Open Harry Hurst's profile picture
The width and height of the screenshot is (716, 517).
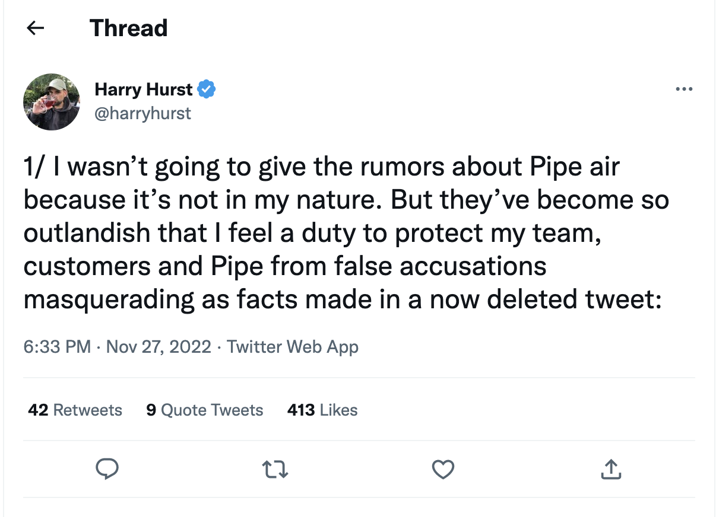pyautogui.click(x=52, y=102)
